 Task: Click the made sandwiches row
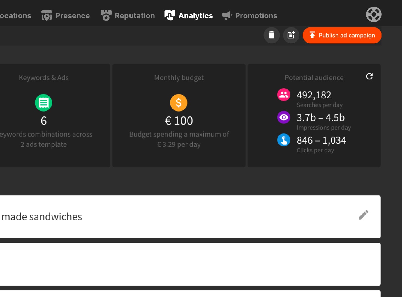point(175,217)
